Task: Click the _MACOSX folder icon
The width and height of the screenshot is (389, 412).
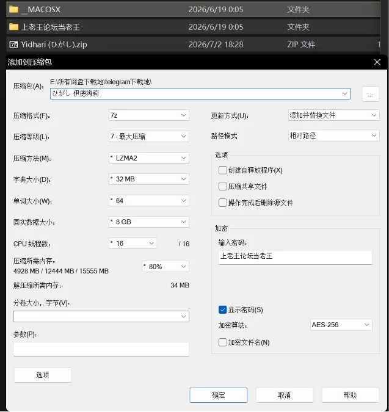Action: point(13,9)
